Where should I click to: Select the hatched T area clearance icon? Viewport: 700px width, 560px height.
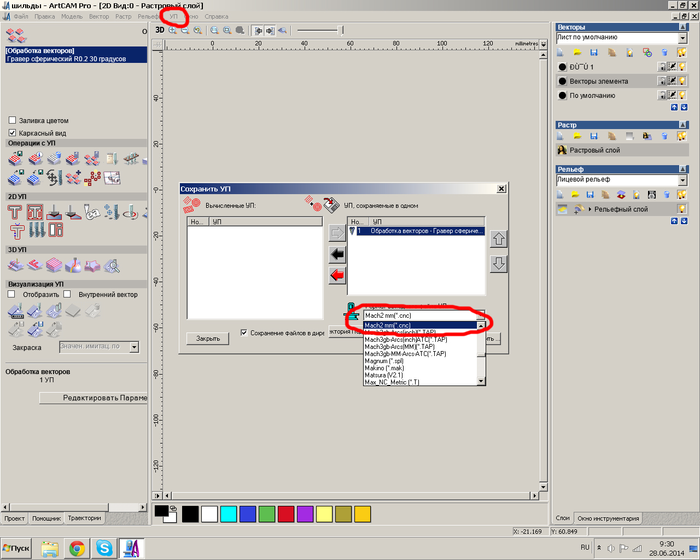click(35, 212)
